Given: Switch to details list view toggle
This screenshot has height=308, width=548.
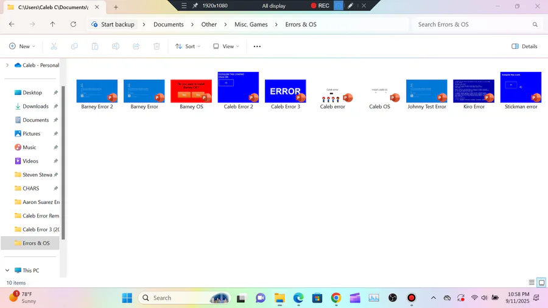Looking at the screenshot, I should pos(532,282).
